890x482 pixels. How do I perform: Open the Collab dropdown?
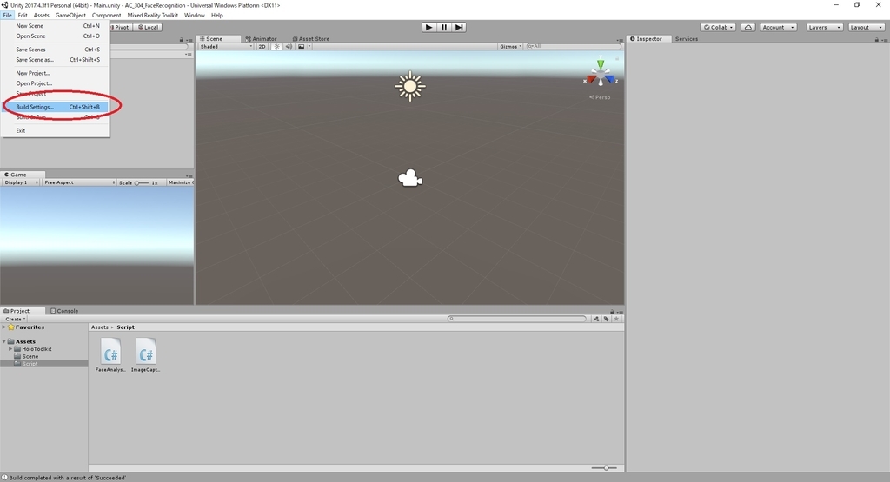[718, 27]
